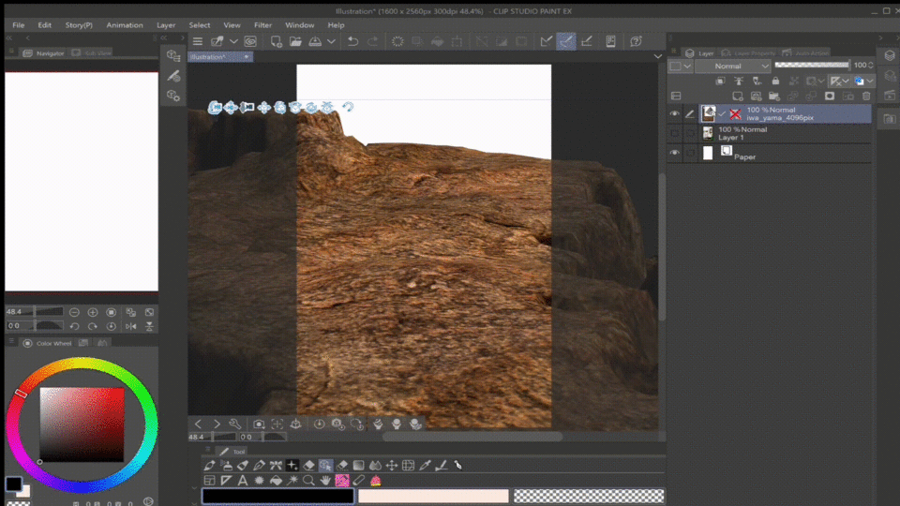Click the Undo arrow in the command bar

[x=352, y=41]
